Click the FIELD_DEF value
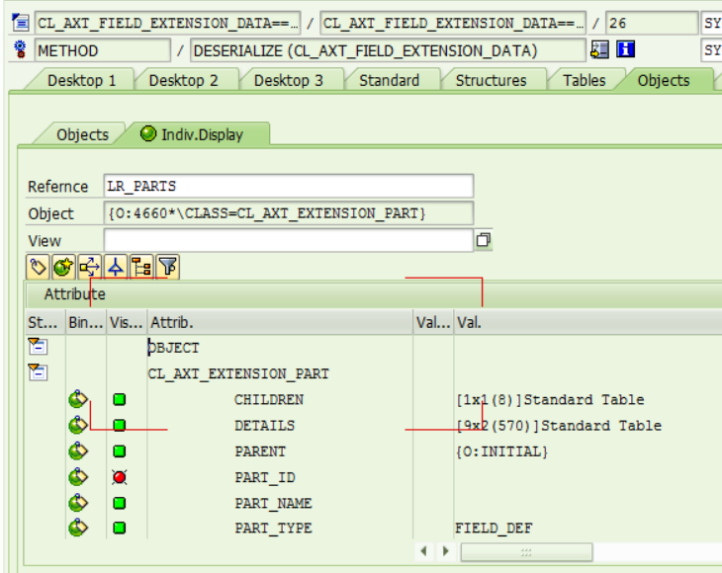 (x=494, y=528)
